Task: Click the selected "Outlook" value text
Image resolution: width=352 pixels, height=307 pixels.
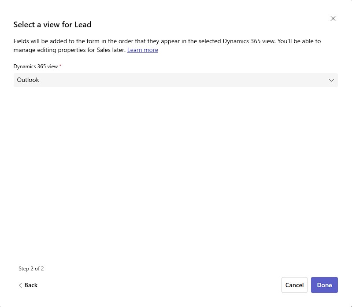Action: [x=28, y=80]
